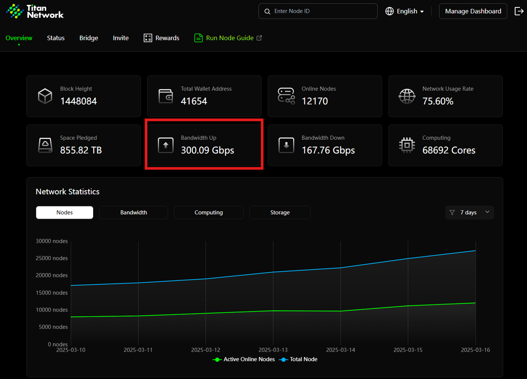Screen dimensions: 527x379
Task: Switch to Computing statistics tab
Action: (209, 213)
